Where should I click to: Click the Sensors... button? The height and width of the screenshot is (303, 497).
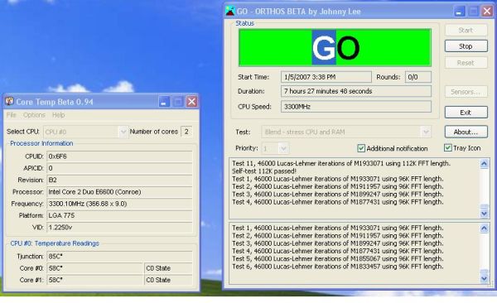click(x=466, y=92)
